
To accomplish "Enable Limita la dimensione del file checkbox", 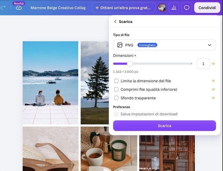I will click(116, 81).
